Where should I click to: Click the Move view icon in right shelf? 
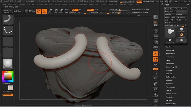click(155, 84)
